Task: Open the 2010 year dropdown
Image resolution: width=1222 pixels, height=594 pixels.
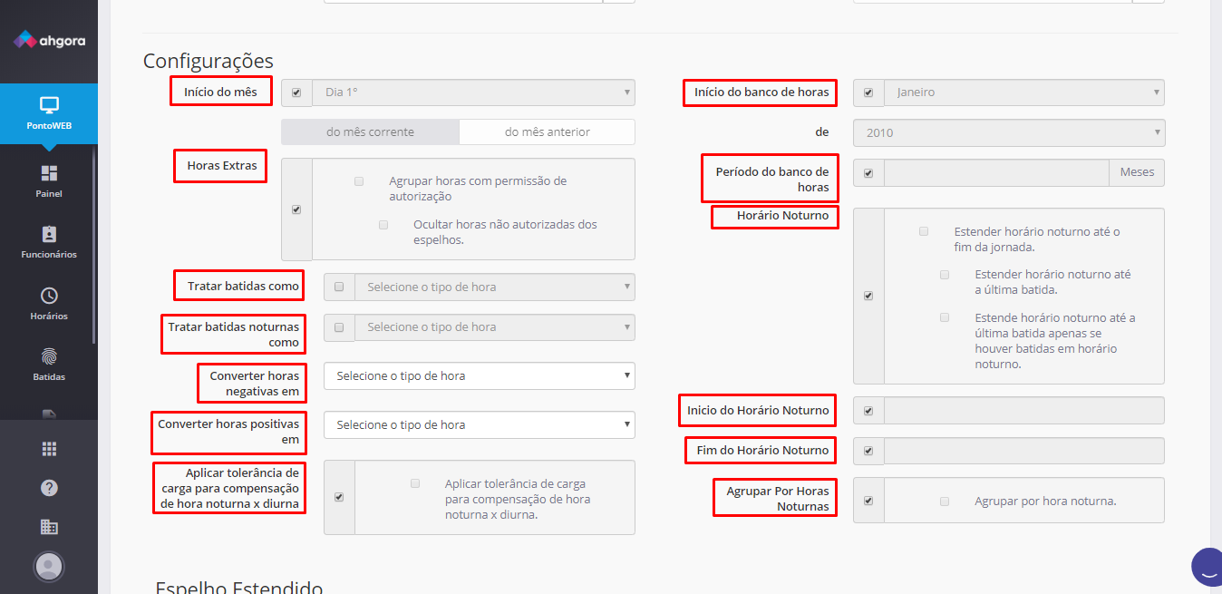Action: tap(1009, 132)
